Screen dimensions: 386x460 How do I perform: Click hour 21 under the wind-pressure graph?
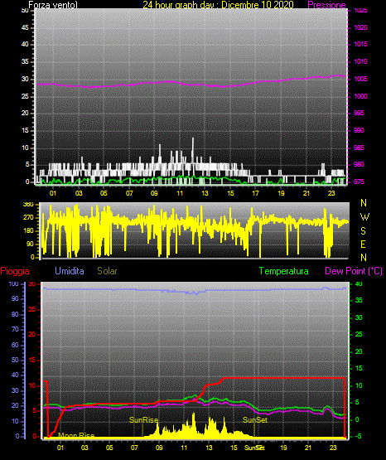pyautogui.click(x=306, y=193)
